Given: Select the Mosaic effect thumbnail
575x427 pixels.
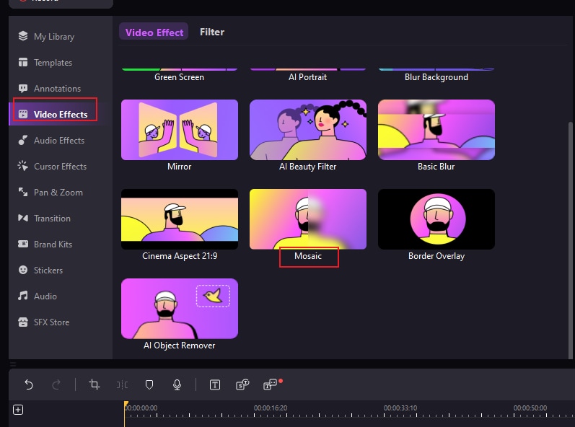Looking at the screenshot, I should (307, 219).
